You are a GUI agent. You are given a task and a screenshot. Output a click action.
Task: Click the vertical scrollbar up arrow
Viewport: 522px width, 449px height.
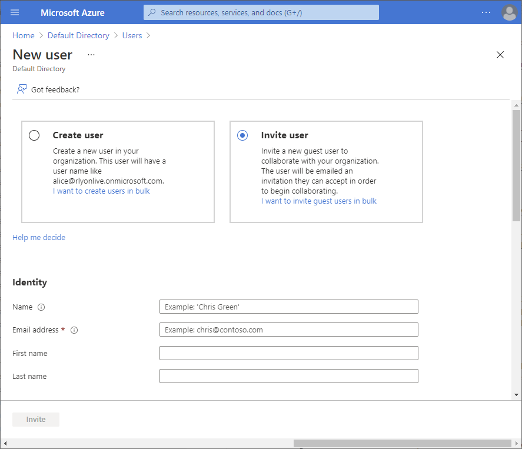tap(516, 105)
